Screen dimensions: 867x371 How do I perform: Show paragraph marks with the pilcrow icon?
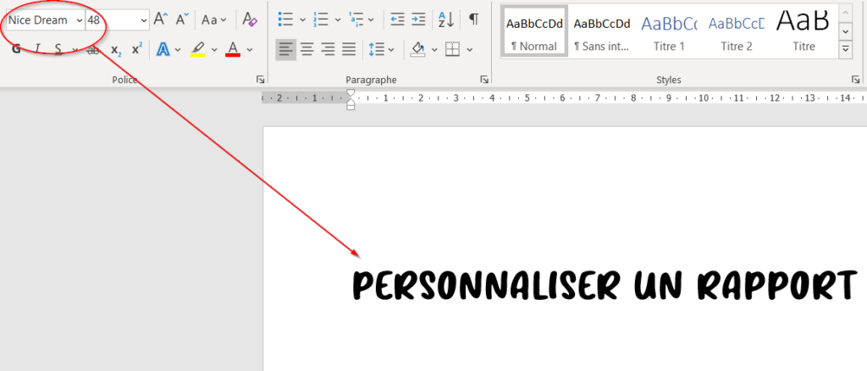coord(474,19)
